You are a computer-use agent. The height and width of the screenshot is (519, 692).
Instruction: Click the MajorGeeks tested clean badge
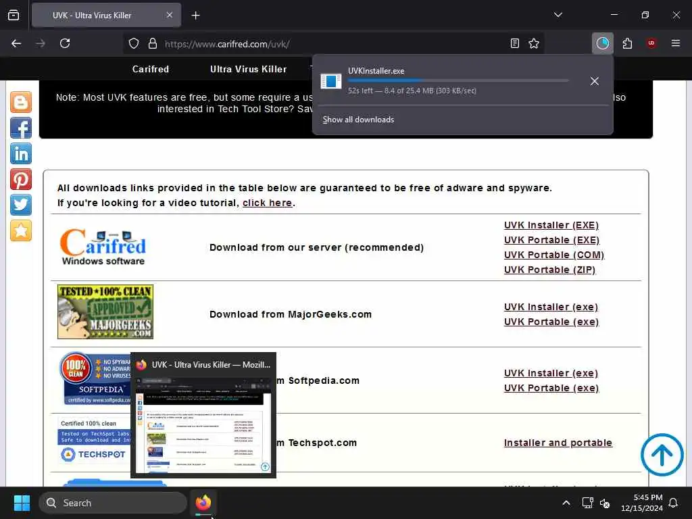coord(105,312)
